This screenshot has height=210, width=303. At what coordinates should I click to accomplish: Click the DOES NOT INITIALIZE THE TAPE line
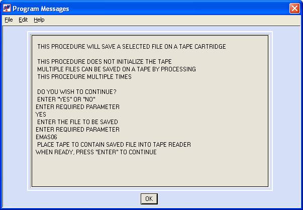(x=105, y=62)
